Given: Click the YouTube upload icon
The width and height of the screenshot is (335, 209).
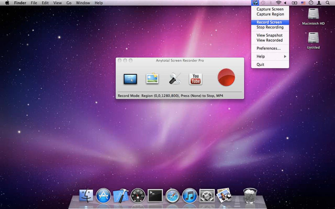Looking at the screenshot, I should (196, 79).
